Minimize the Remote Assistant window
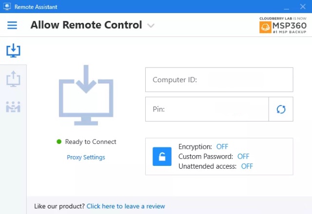Image resolution: width=312 pixels, height=214 pixels. (x=287, y=7)
